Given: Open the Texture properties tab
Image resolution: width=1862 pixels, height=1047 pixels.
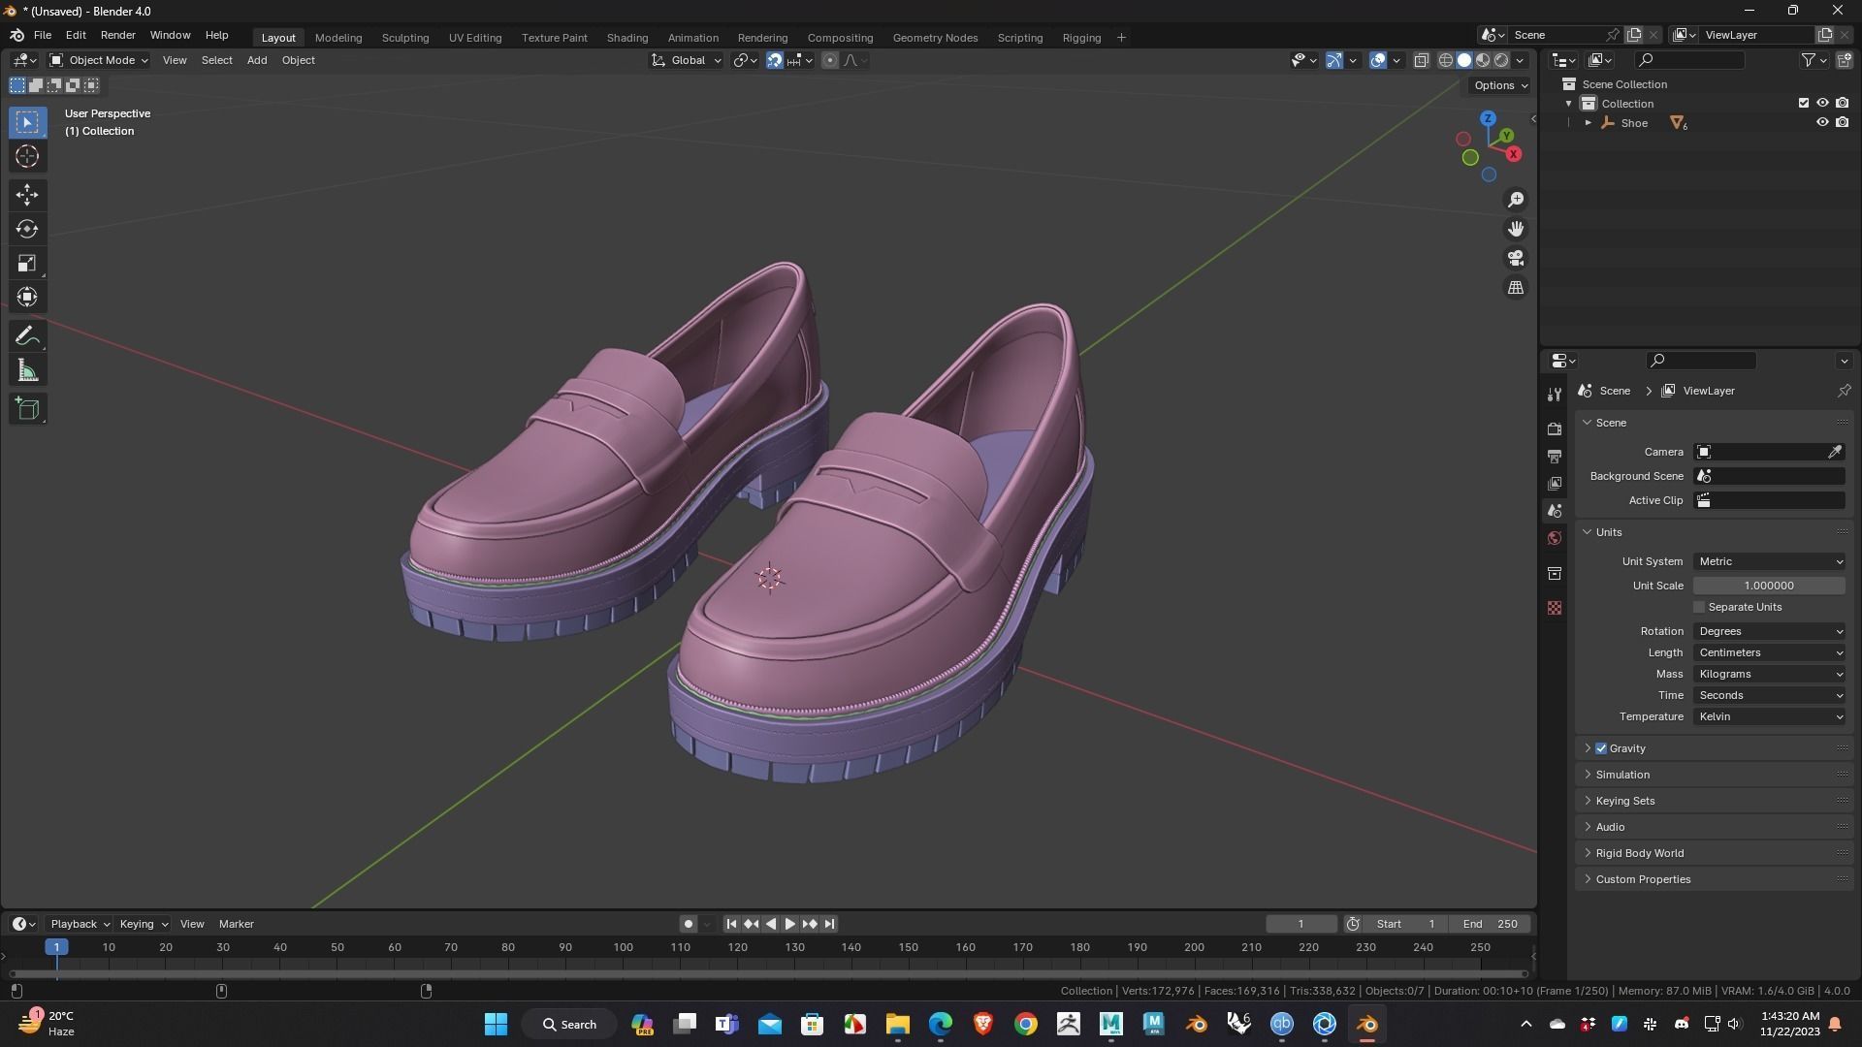Looking at the screenshot, I should pyautogui.click(x=1555, y=608).
